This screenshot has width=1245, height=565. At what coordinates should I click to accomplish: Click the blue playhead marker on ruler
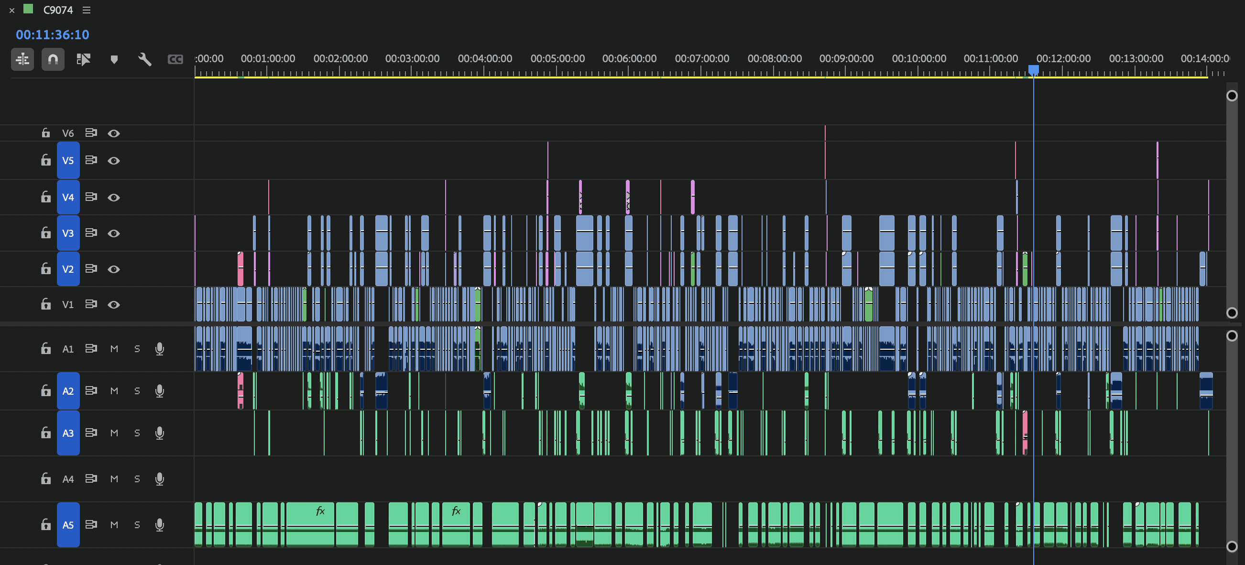[x=1033, y=70]
